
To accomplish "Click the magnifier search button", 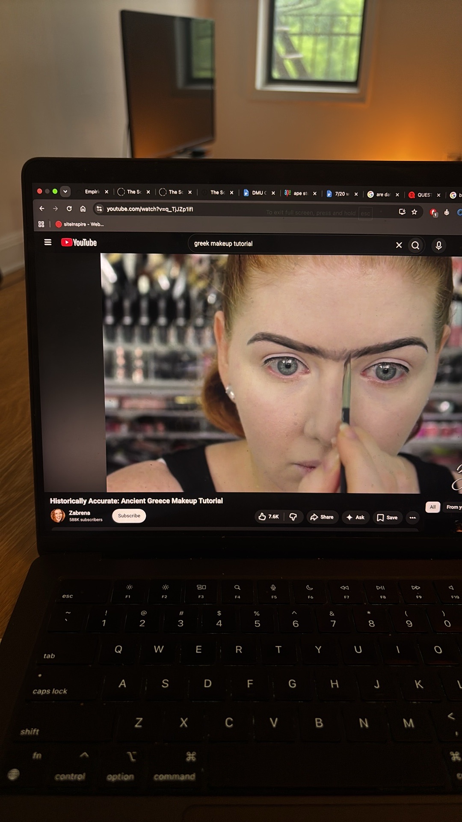I will (415, 245).
